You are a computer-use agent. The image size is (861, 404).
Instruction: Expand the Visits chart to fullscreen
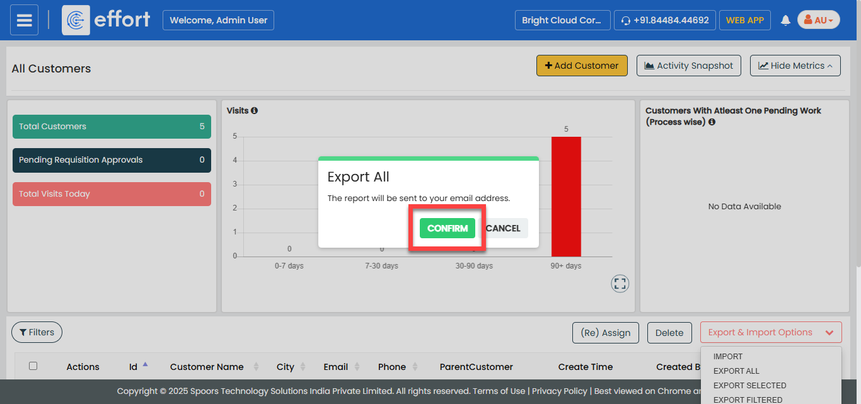(620, 284)
